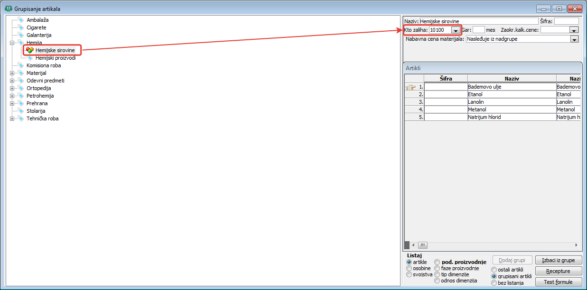This screenshot has height=290, width=587.
Task: Click the Recepture button
Action: (x=558, y=271)
